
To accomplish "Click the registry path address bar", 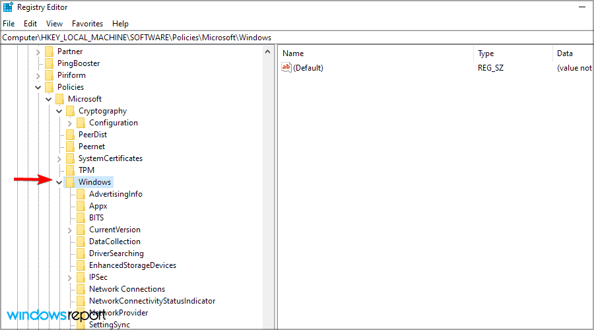I will [x=296, y=38].
